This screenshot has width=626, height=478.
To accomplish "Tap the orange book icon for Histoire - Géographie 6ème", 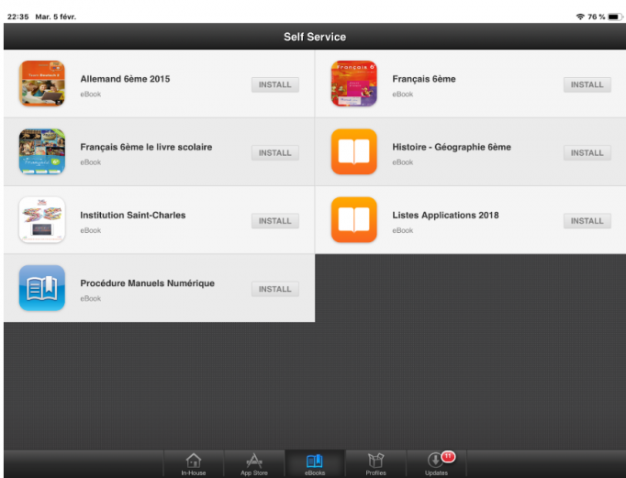I will tap(353, 151).
